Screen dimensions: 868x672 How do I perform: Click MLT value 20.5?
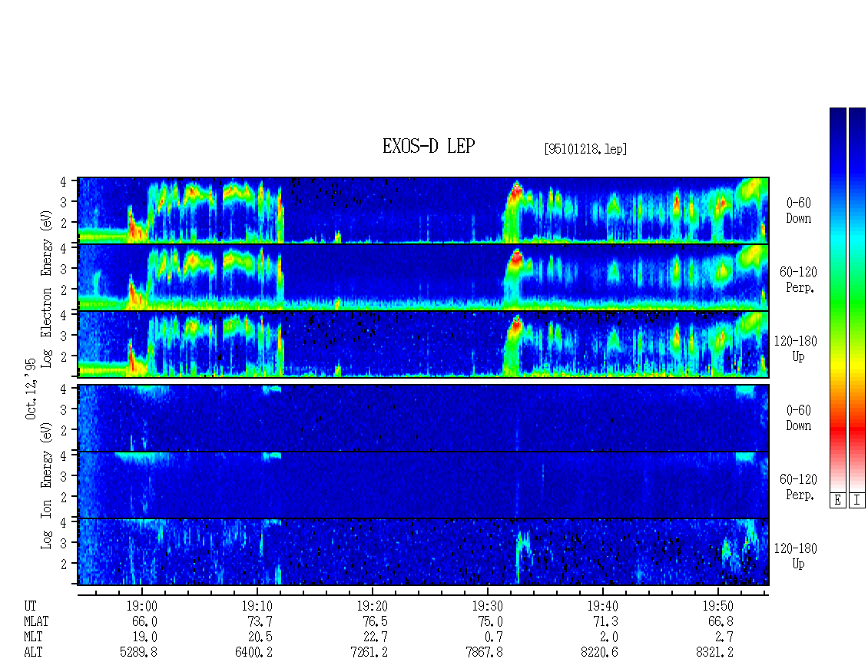click(260, 637)
